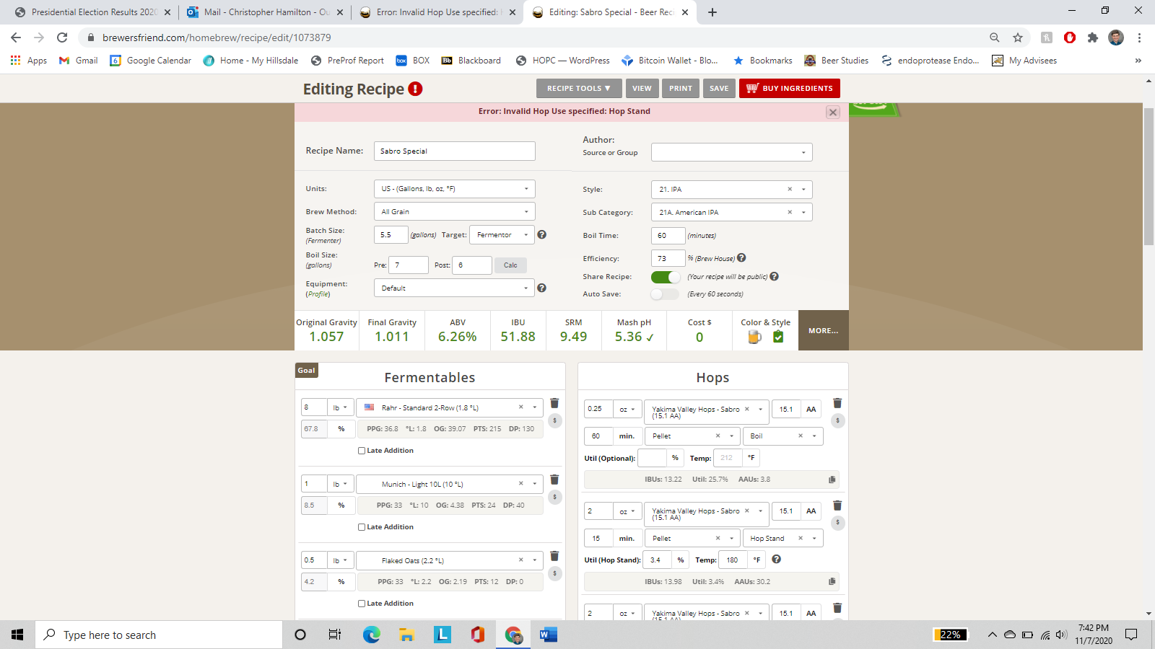
Task: Open the Brew Method dropdown
Action: pyautogui.click(x=455, y=212)
